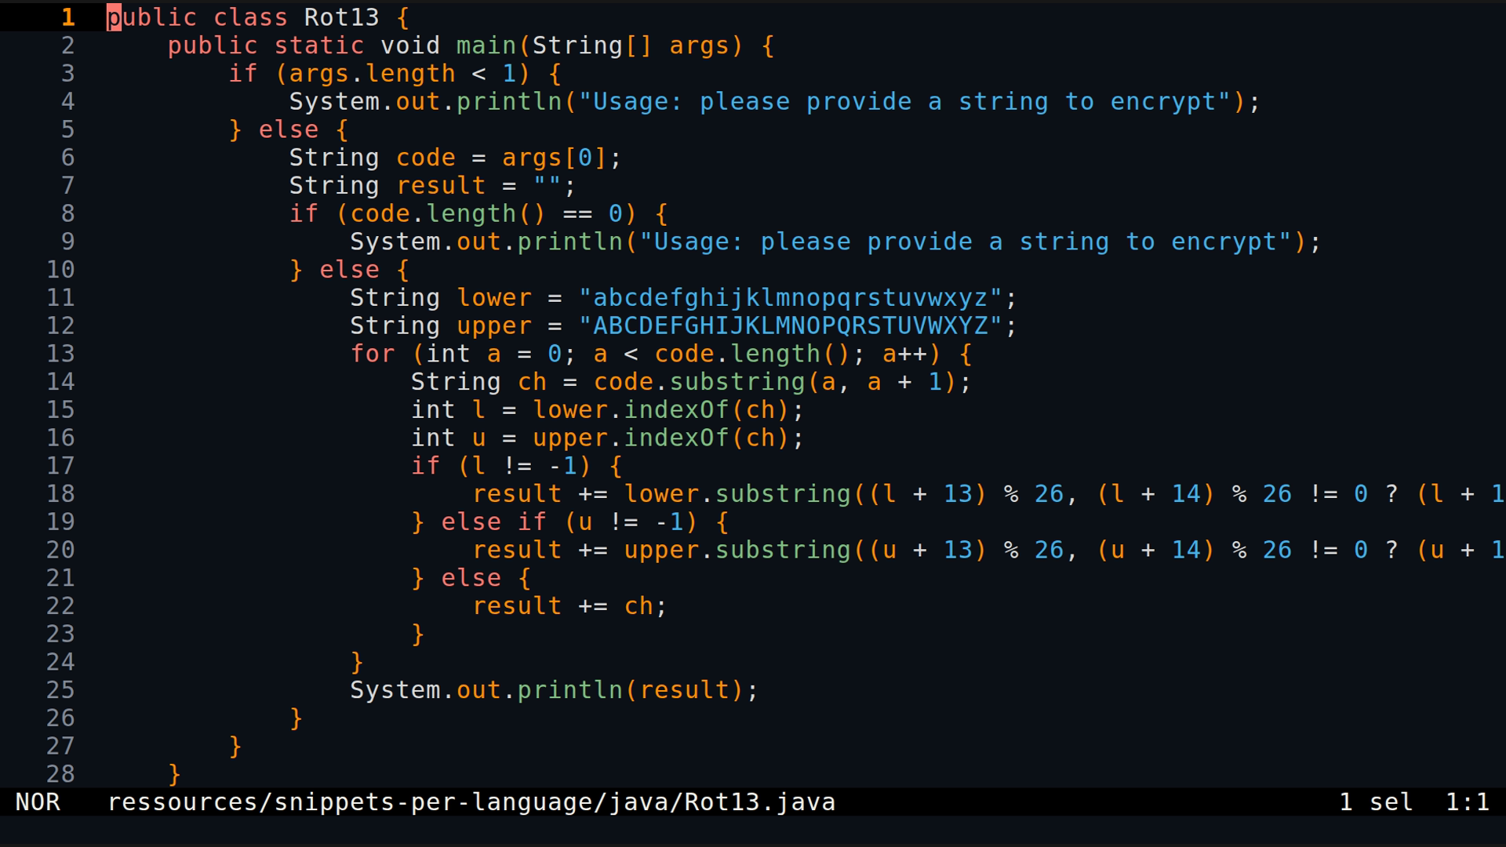Click the static keyword on line 2
Viewport: 1506px width, 847px height.
coord(318,45)
